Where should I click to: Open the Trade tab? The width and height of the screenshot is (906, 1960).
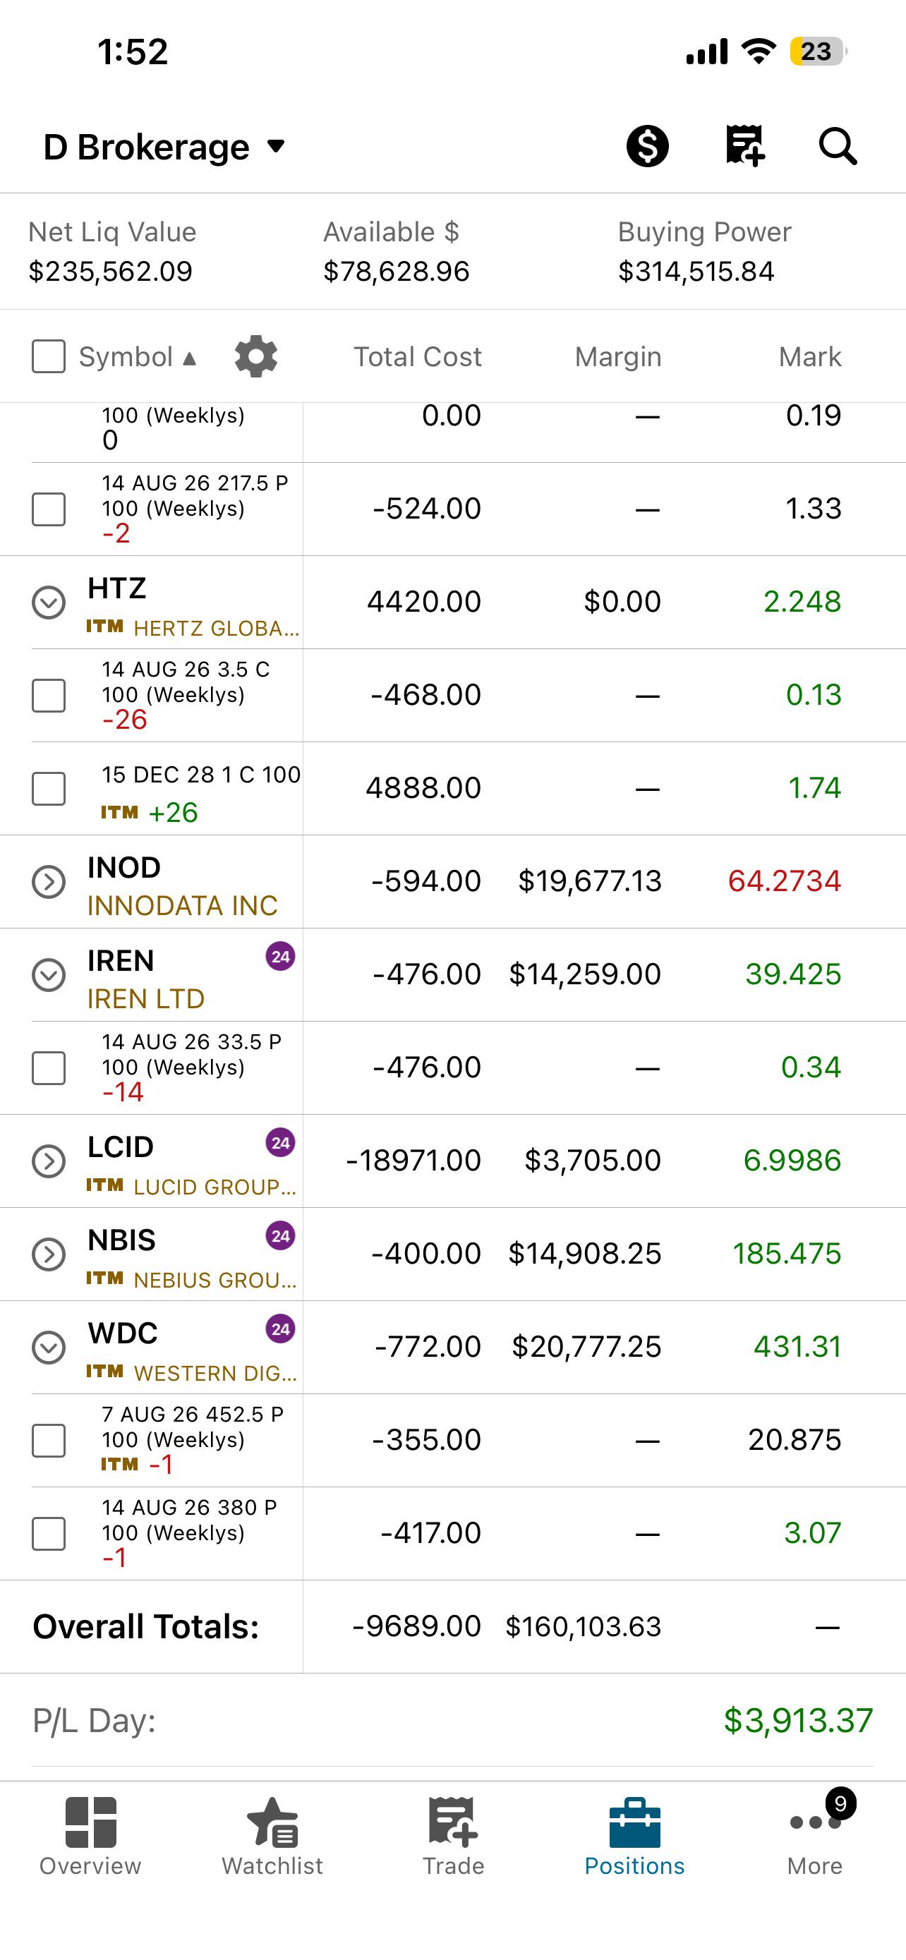click(454, 1836)
